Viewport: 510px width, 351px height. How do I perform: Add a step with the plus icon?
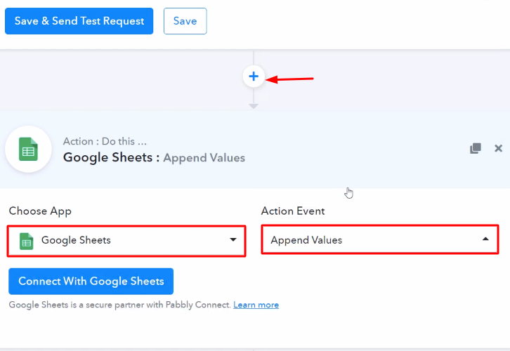click(254, 77)
